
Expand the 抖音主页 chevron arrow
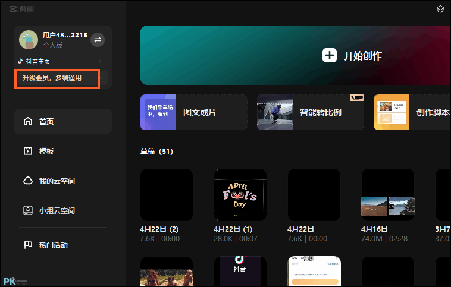[x=99, y=61]
